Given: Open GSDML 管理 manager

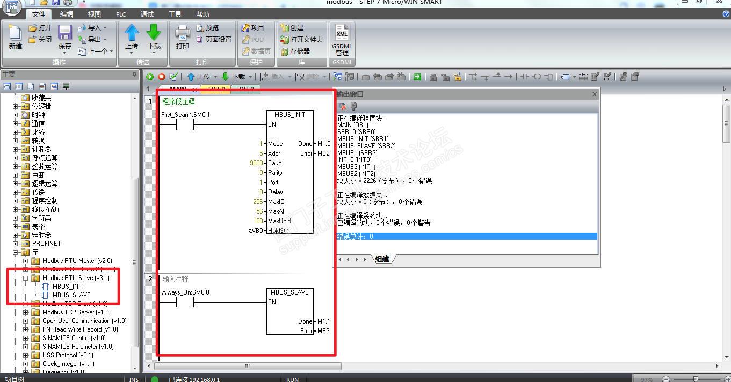Looking at the screenshot, I should click(x=342, y=40).
